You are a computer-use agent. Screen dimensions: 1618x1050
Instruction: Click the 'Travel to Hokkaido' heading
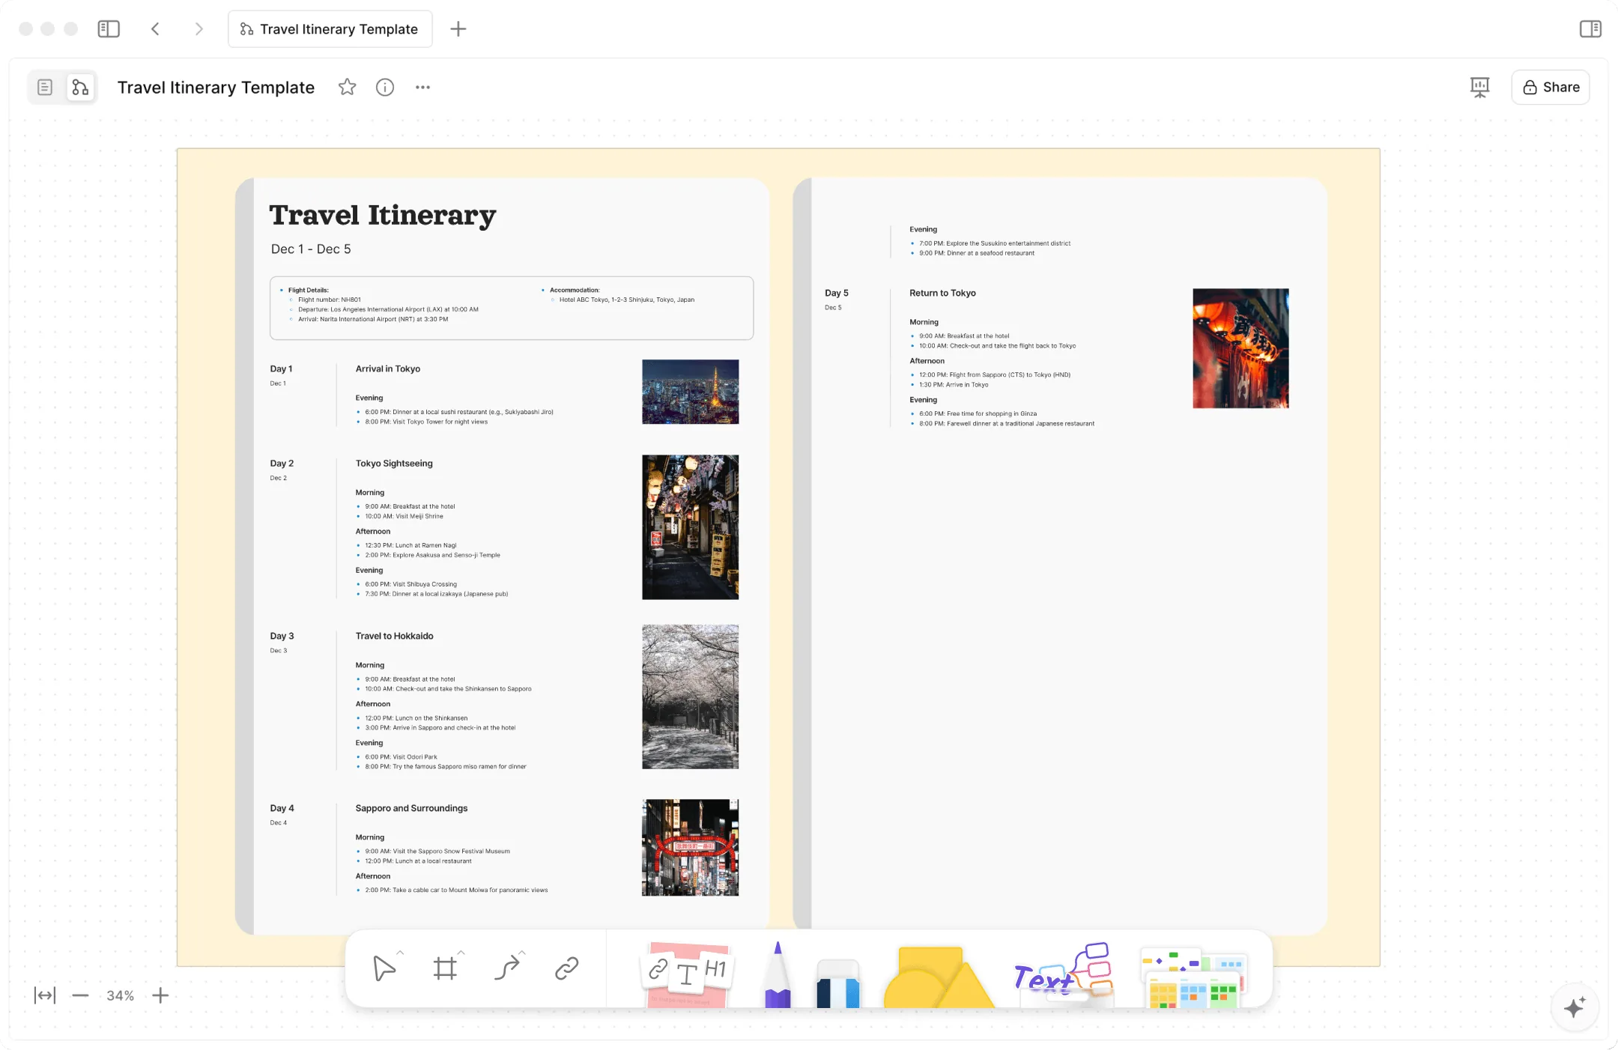394,636
